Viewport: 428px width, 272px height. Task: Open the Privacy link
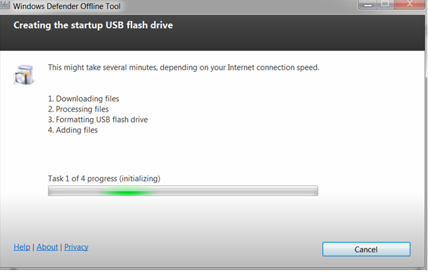76,247
